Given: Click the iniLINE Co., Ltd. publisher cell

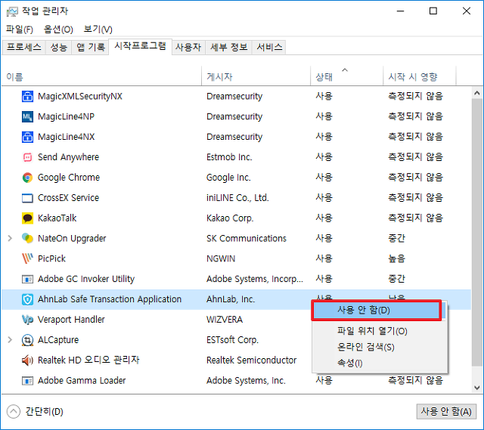Looking at the screenshot, I should pyautogui.click(x=237, y=198).
